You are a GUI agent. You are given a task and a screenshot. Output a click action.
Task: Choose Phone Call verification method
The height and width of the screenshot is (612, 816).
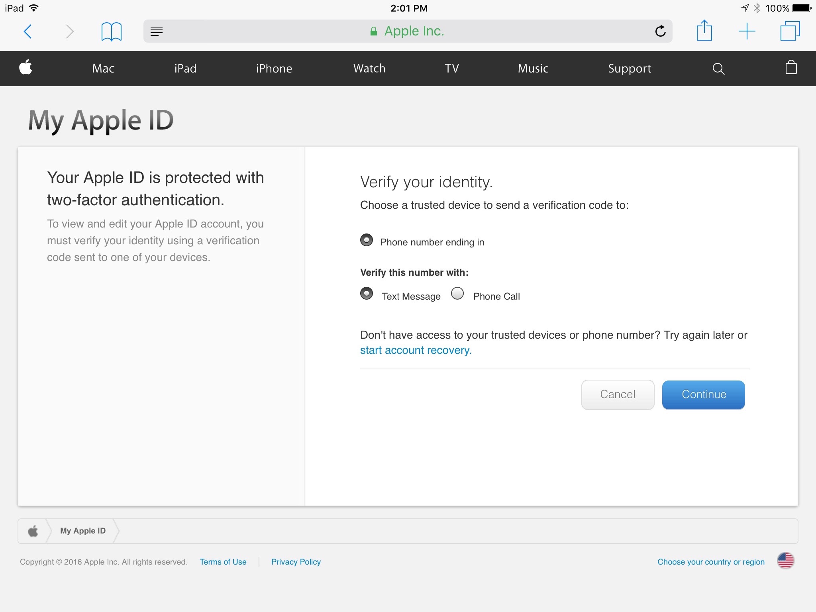457,294
